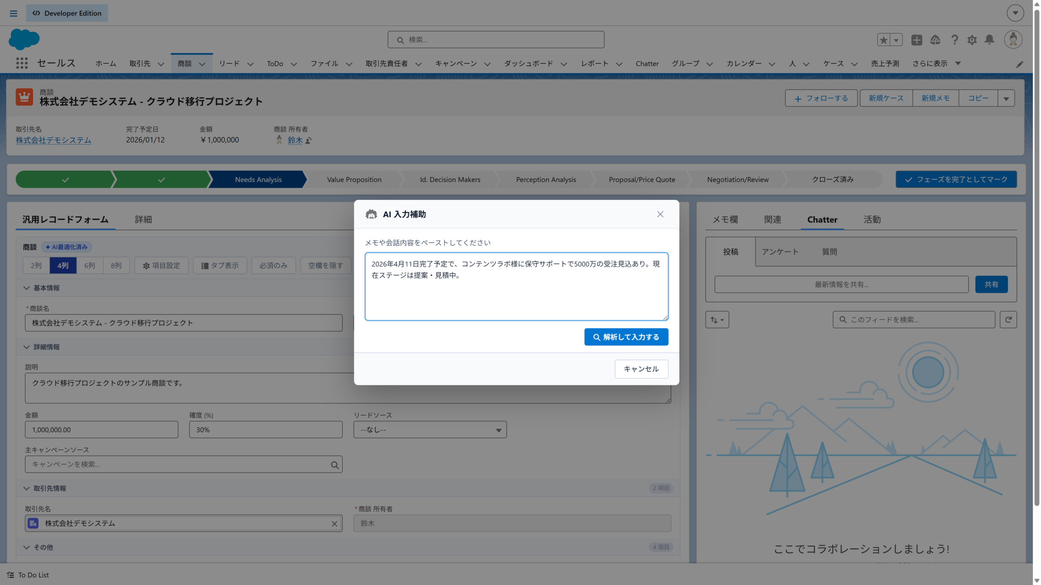Viewport: 1041px width, 585px height.
Task: Toggle the 空欄を隠す option
Action: click(325, 266)
